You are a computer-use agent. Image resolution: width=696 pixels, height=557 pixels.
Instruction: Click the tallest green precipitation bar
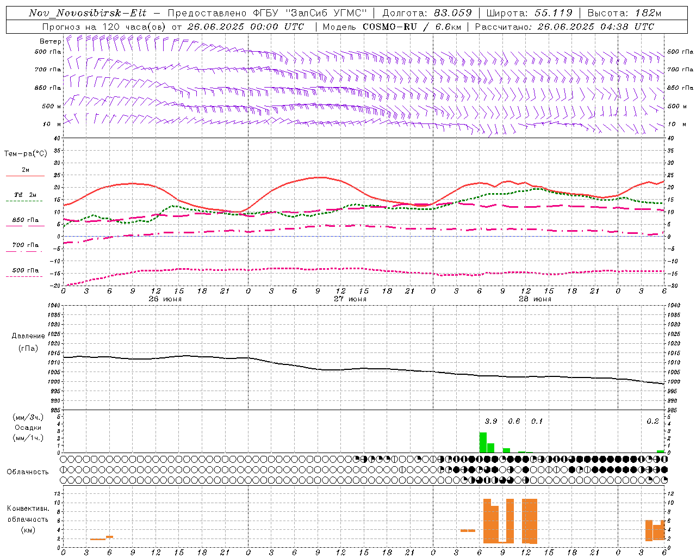pos(483,442)
